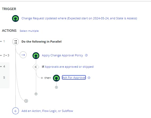The width and height of the screenshot is (151, 118).
Task: Collapse step 4 If condition arrow
Action: (x=1, y=66)
